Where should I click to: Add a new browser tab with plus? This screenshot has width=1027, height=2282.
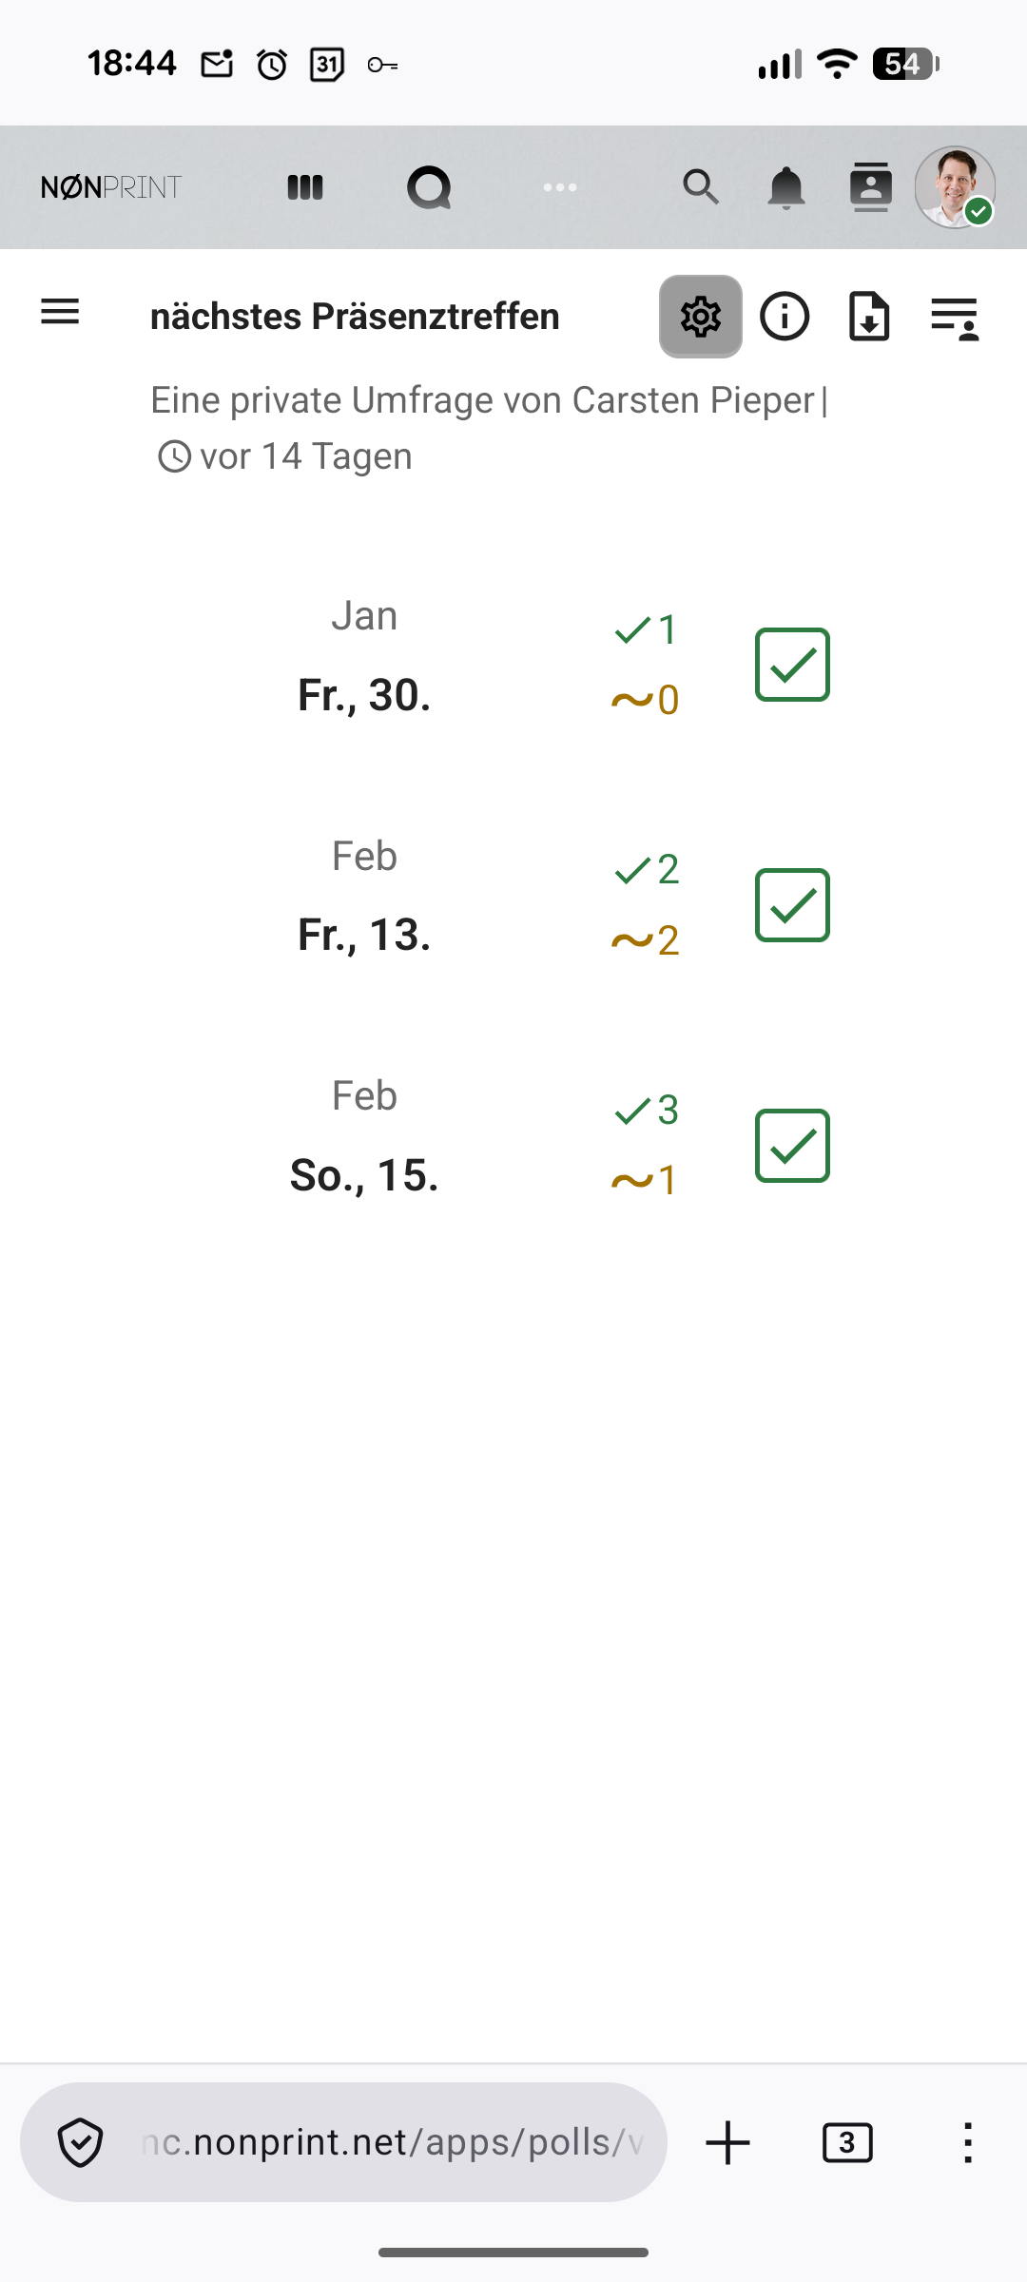(728, 2143)
